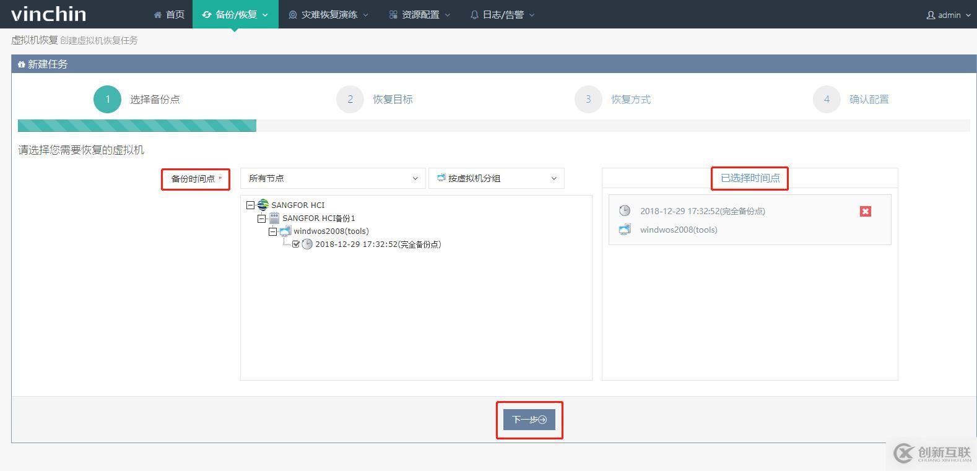Viewport: 977px width, 471px height.
Task: Click the 下一步 next button
Action: click(529, 420)
